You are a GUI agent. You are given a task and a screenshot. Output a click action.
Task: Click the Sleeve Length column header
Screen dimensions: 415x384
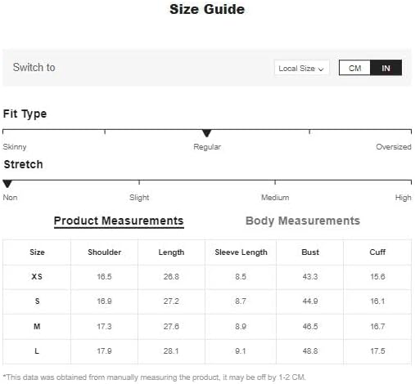coord(241,252)
